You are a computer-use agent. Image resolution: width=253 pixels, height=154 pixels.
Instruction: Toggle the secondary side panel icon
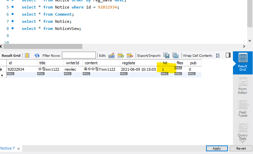pos(228,55)
